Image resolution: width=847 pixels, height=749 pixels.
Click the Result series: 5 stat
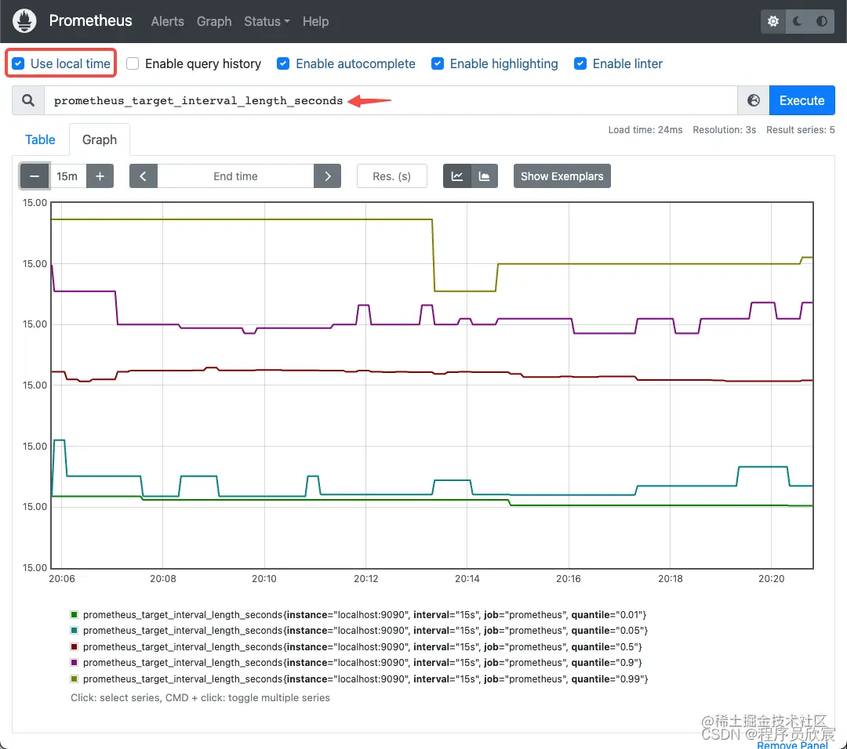(801, 129)
